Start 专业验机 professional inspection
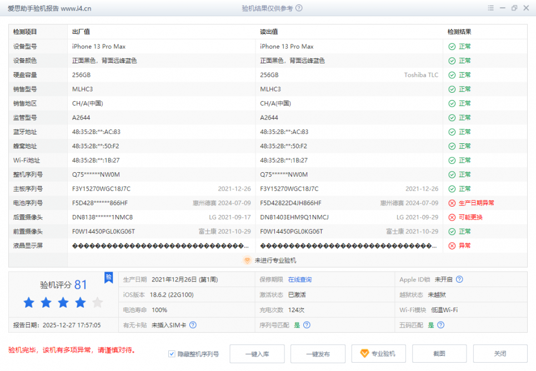The width and height of the screenshot is (536, 371). pos(378,354)
